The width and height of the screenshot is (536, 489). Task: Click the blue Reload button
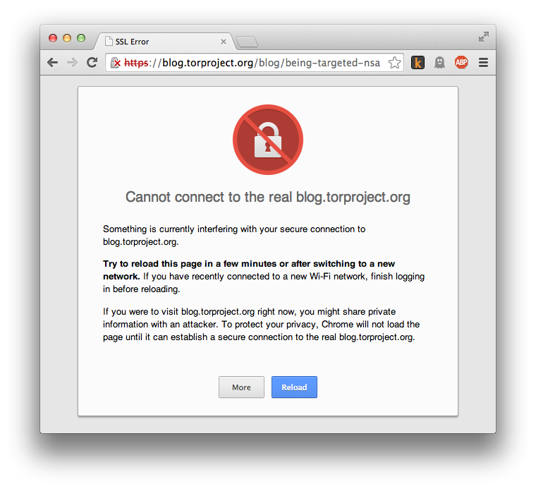294,387
